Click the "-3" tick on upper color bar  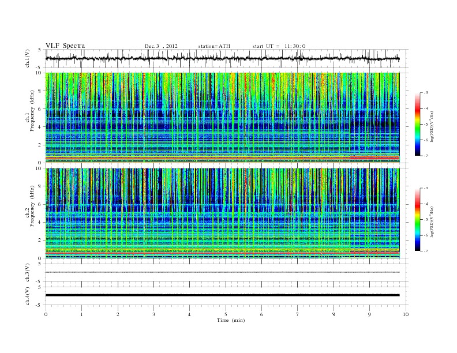[426, 93]
